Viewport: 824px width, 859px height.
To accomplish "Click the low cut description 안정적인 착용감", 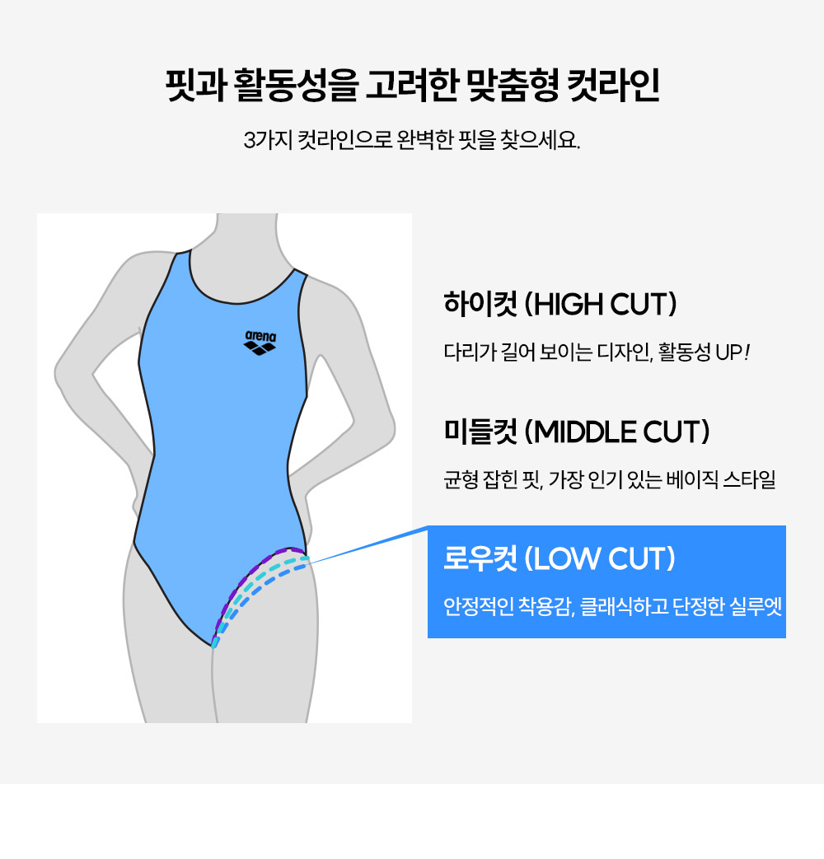I will click(612, 606).
